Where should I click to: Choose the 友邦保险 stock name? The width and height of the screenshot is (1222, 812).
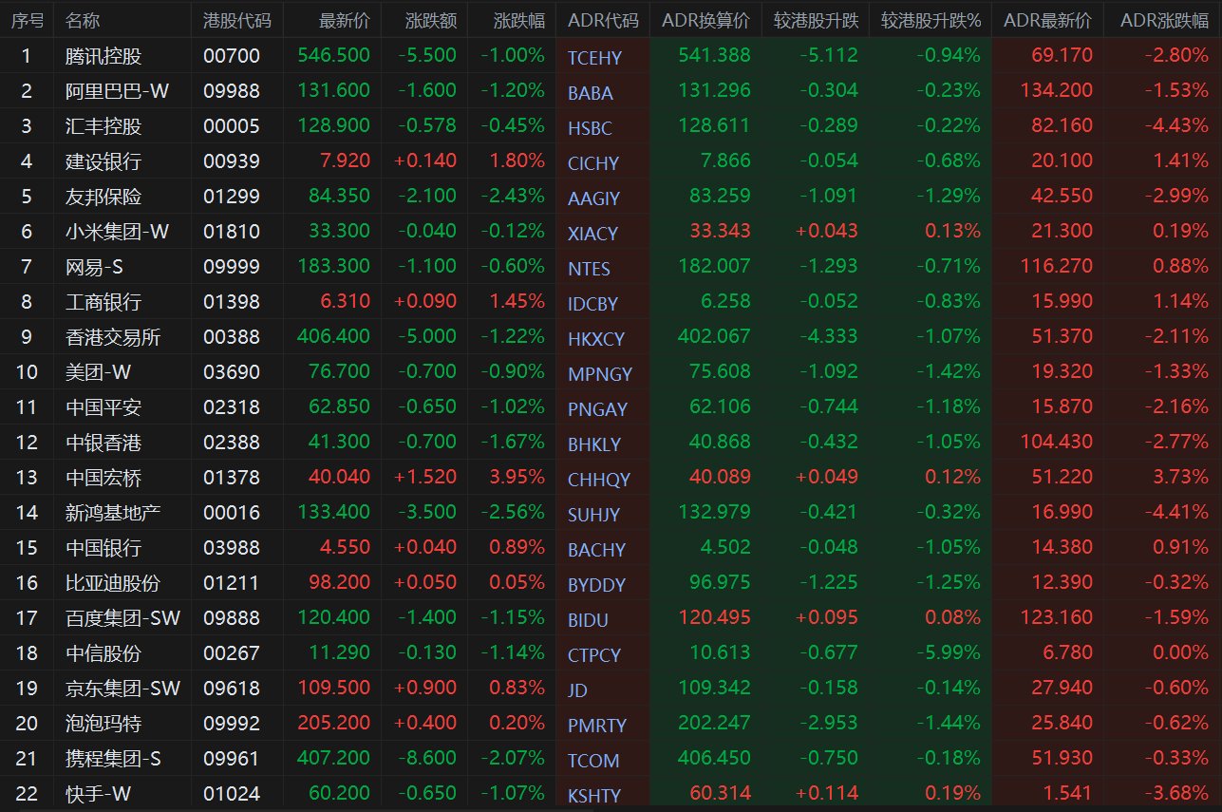pyautogui.click(x=103, y=197)
